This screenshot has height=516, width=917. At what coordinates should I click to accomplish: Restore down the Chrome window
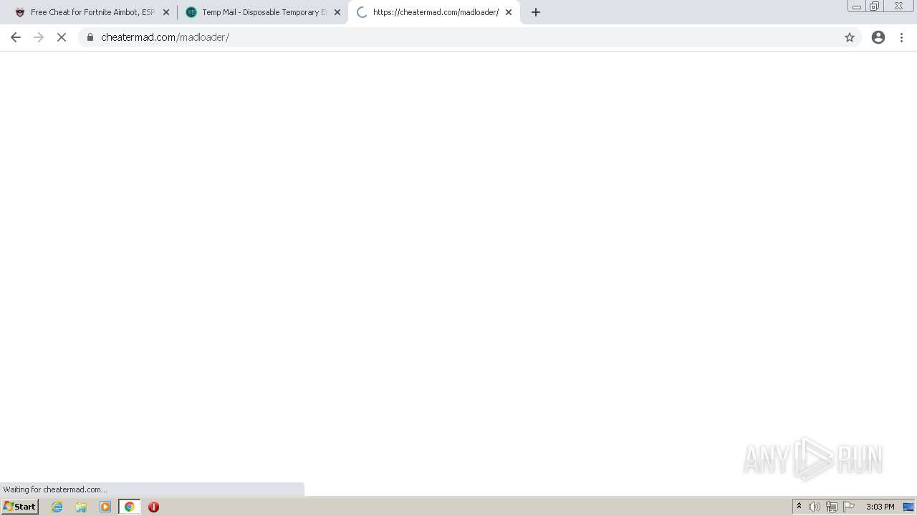point(875,6)
